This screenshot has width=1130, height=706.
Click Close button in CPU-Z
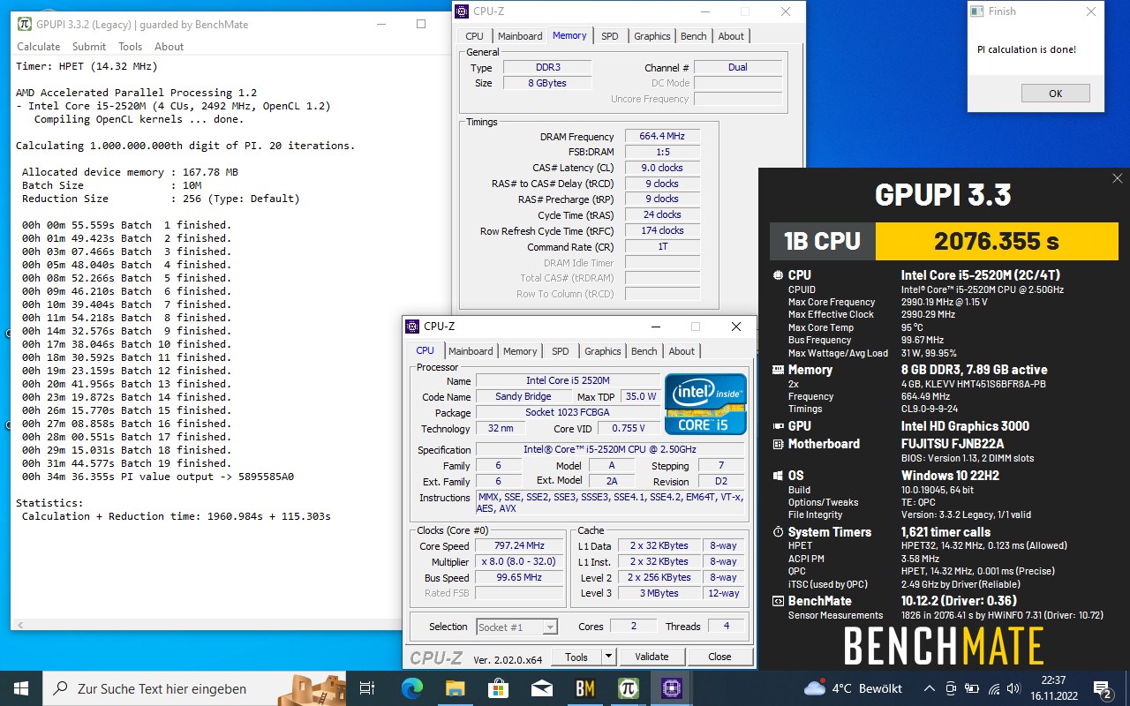click(719, 657)
